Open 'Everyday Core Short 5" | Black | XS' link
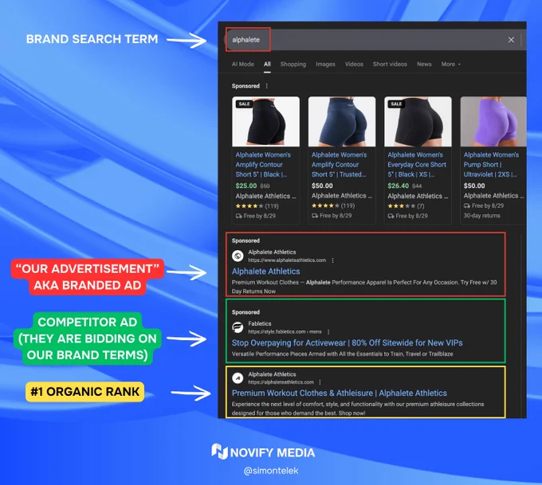 pyautogui.click(x=417, y=165)
